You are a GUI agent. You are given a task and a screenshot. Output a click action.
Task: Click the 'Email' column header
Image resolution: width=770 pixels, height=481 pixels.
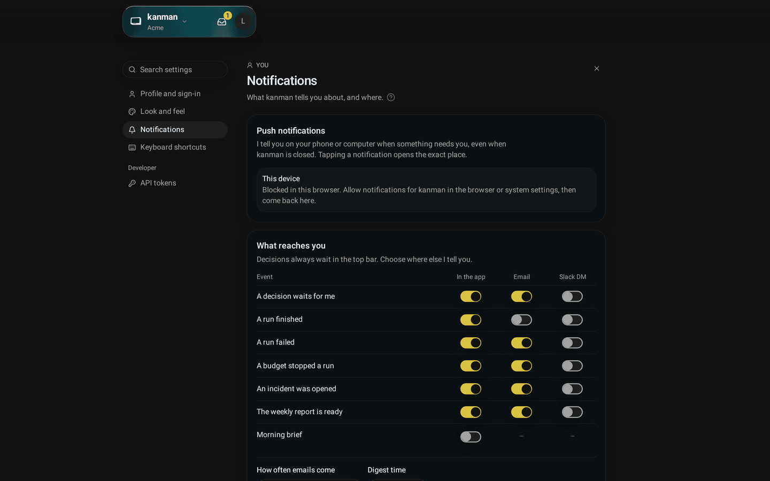[522, 277]
